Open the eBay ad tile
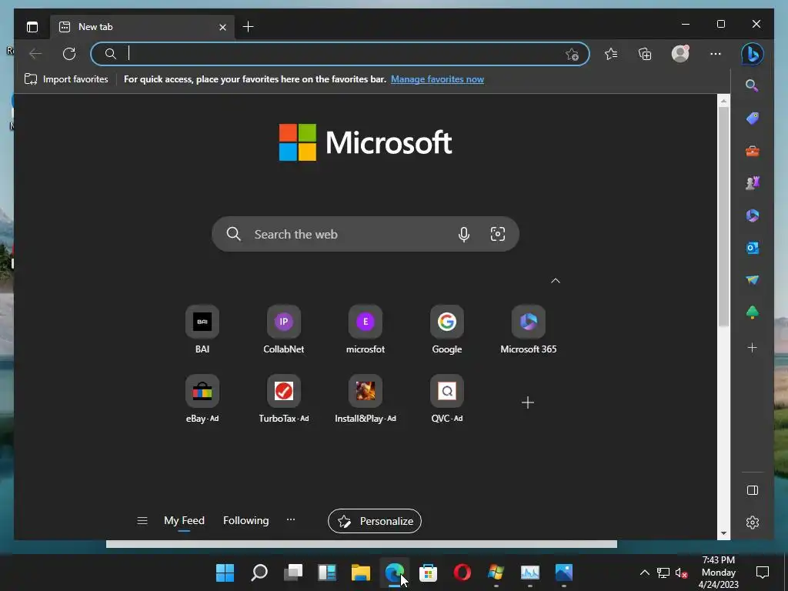This screenshot has width=788, height=591. [x=202, y=399]
